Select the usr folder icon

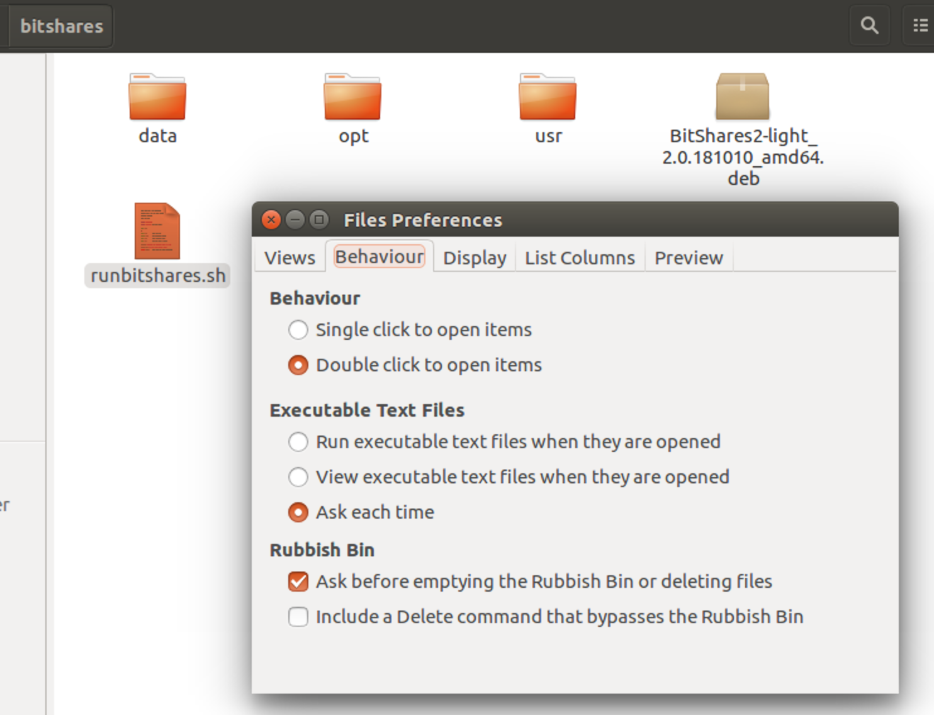(x=548, y=97)
